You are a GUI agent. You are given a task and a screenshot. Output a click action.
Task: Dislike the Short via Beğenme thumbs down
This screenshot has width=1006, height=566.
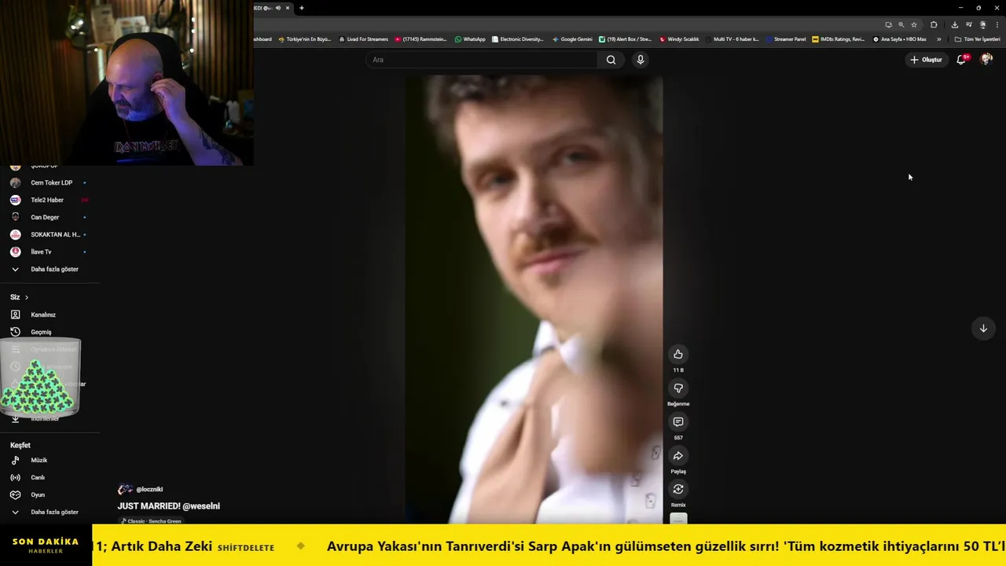click(x=678, y=388)
